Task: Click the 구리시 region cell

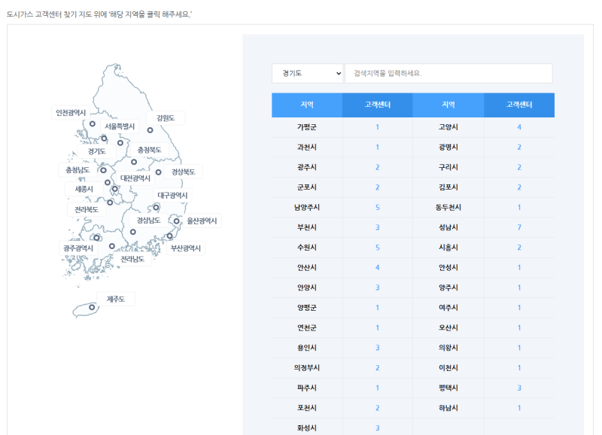Action: tap(448, 167)
